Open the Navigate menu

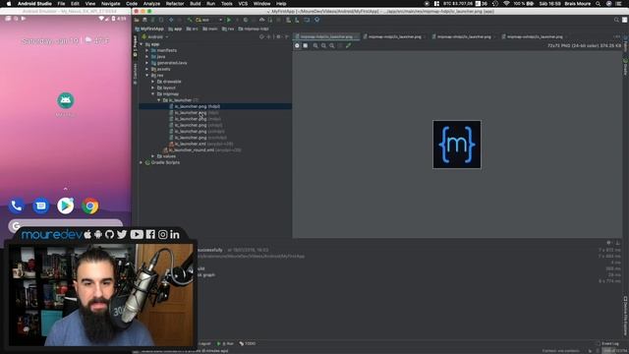pos(111,4)
